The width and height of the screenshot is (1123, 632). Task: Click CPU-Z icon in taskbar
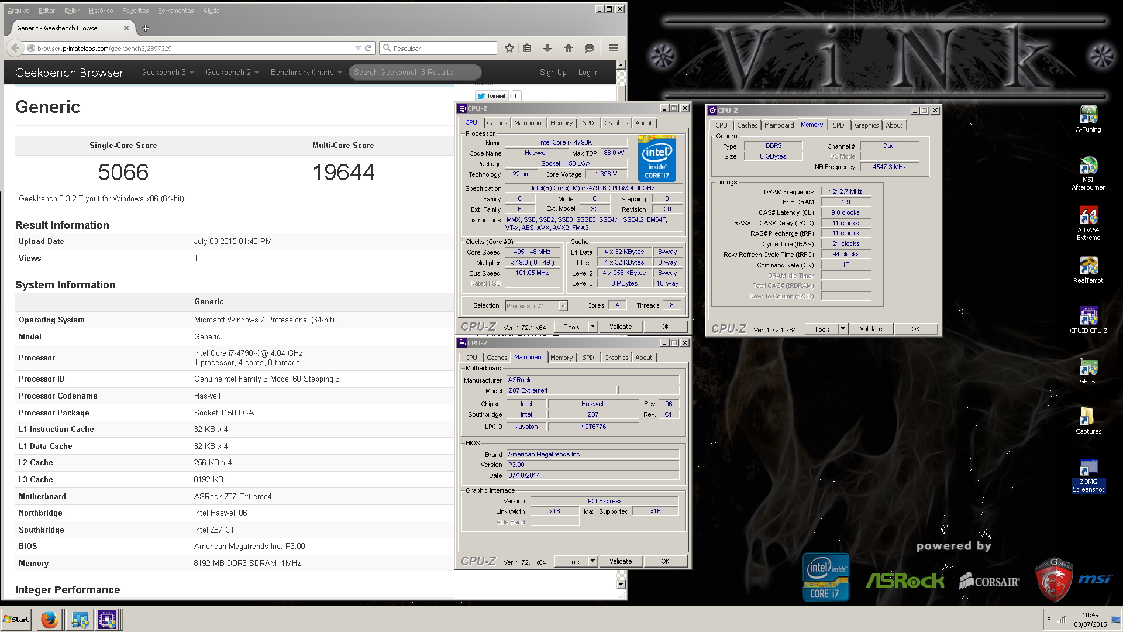click(x=108, y=619)
